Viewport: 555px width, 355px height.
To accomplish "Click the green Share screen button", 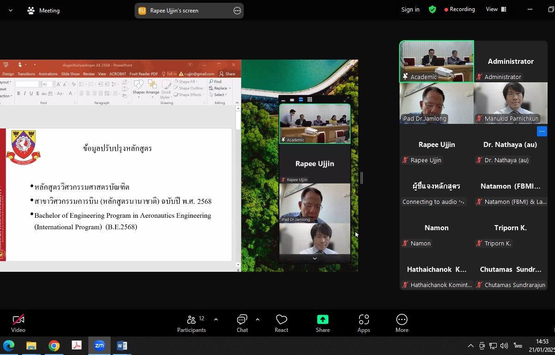I will click(322, 323).
